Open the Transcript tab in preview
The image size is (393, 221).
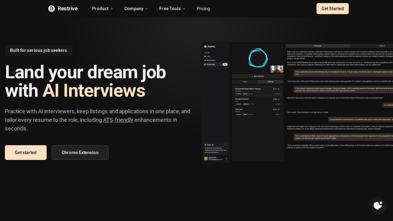318,46
